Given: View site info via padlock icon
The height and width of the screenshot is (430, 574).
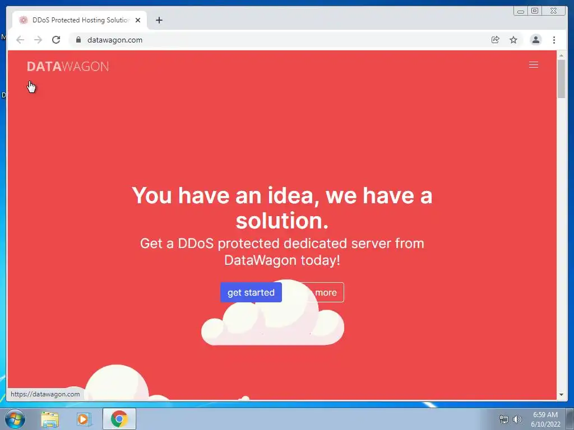Looking at the screenshot, I should (78, 40).
